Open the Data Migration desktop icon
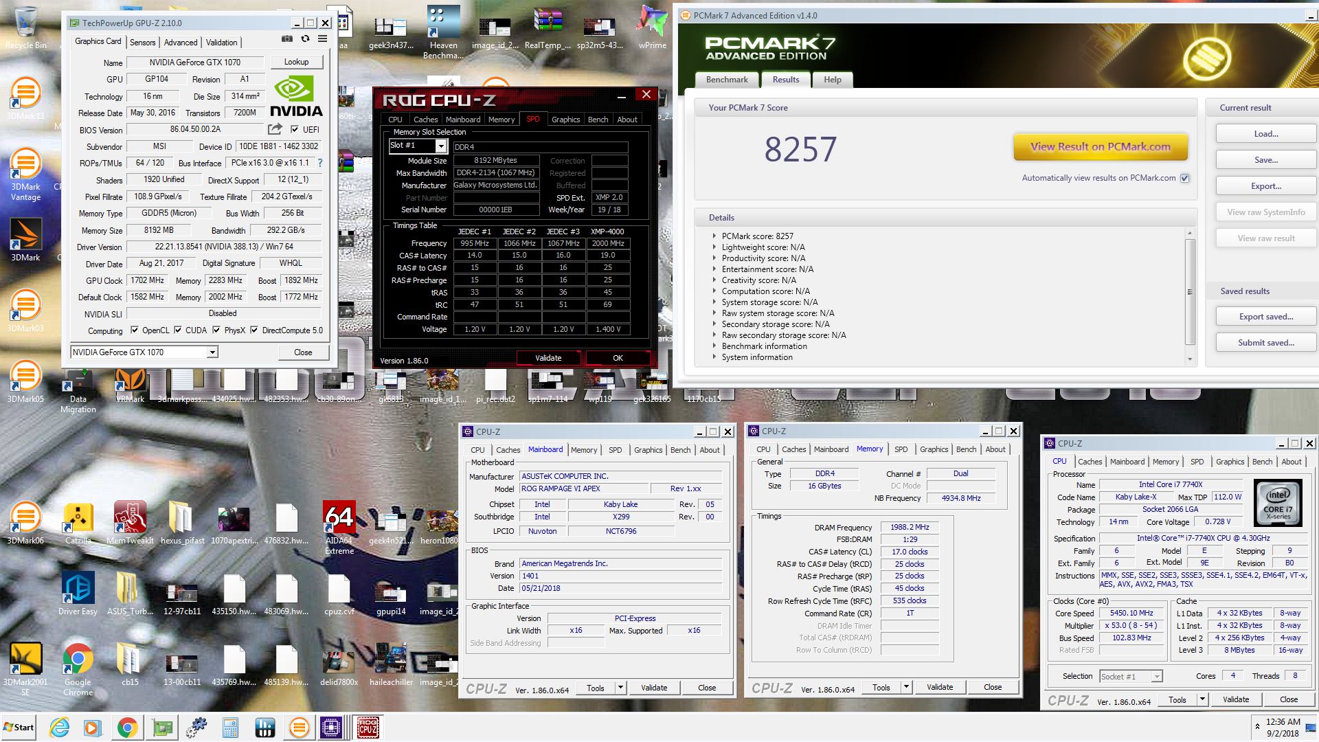This screenshot has height=742, width=1319. 78,391
